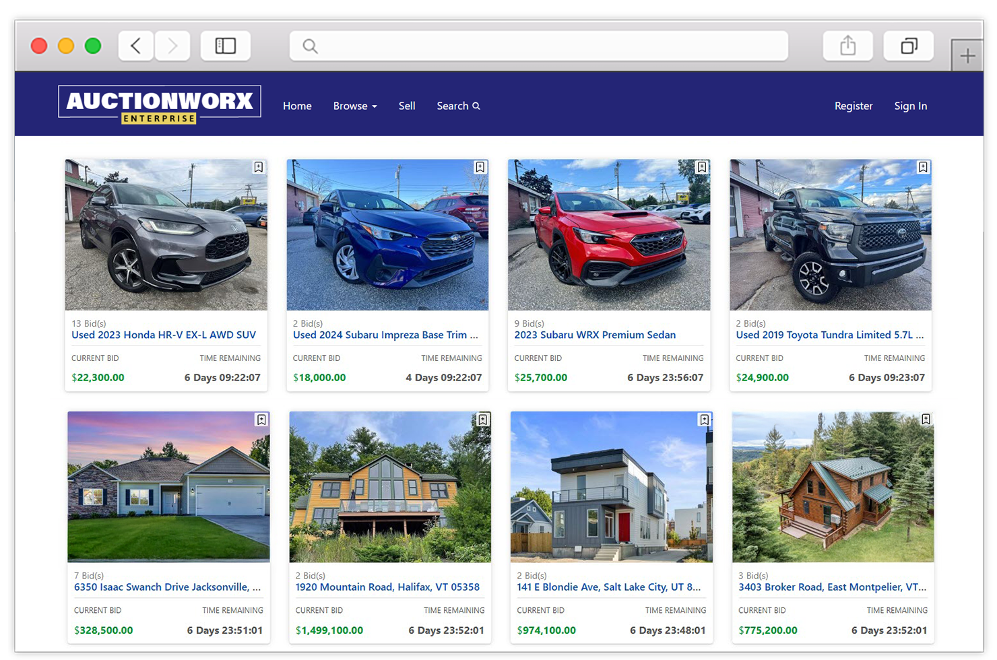The width and height of the screenshot is (997, 660).
Task: Bookmark the Subaru WRX listing
Action: click(702, 167)
